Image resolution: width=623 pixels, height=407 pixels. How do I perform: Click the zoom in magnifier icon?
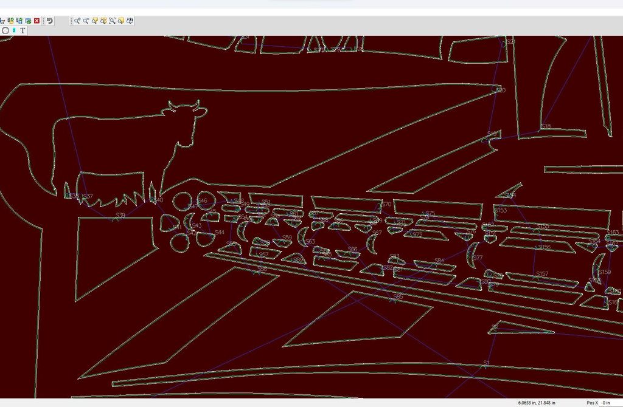coord(78,21)
